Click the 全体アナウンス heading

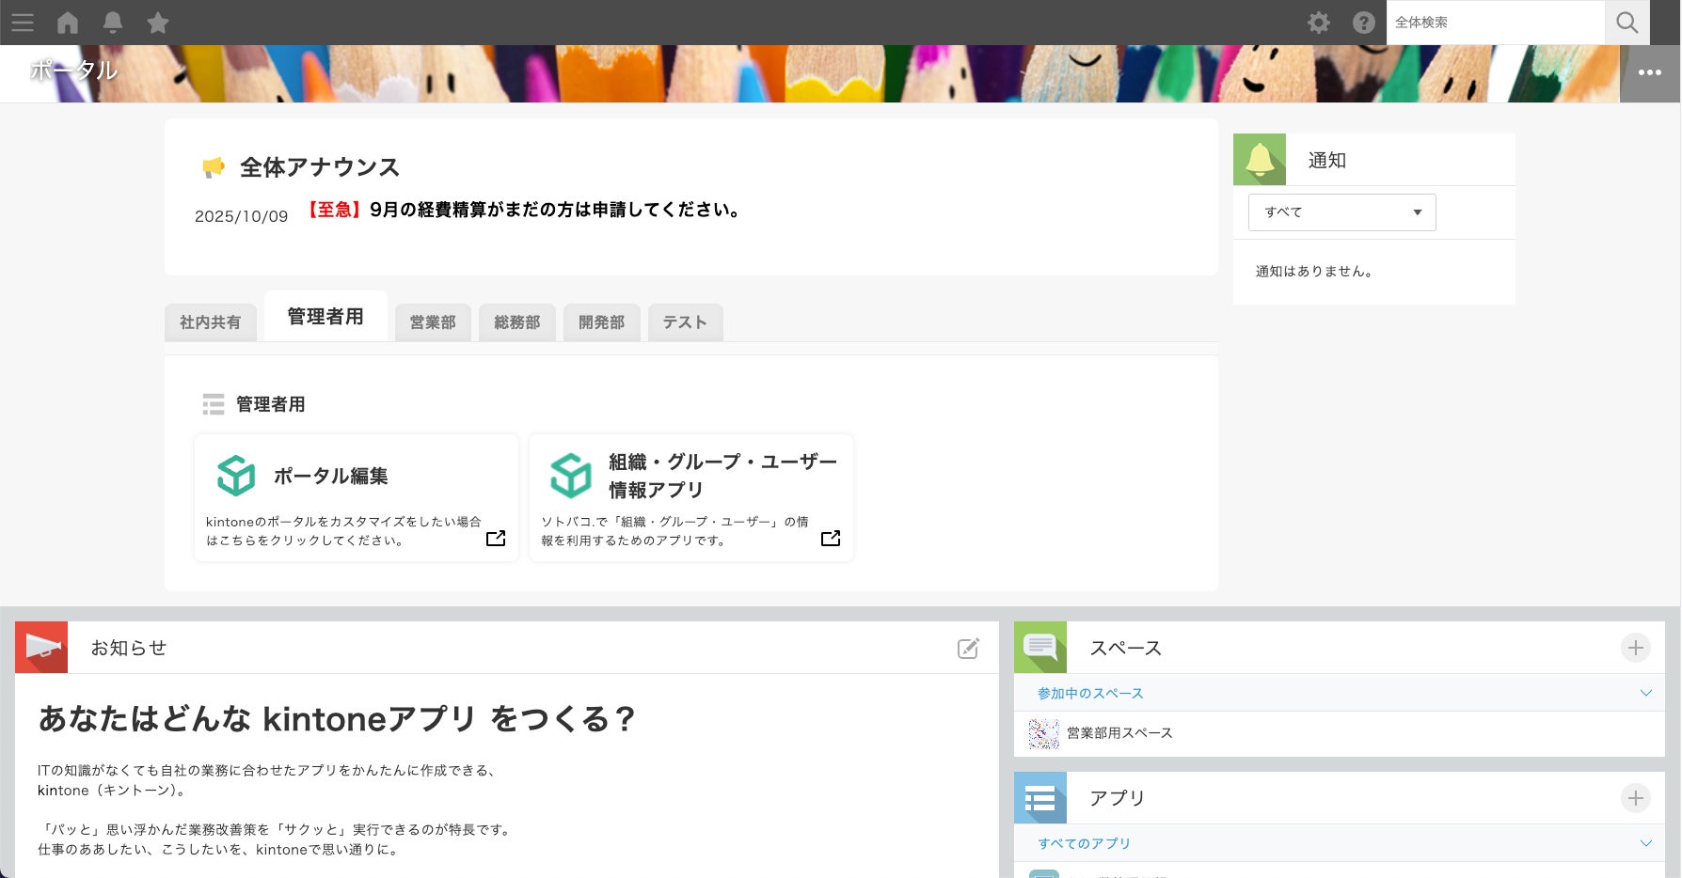click(320, 167)
